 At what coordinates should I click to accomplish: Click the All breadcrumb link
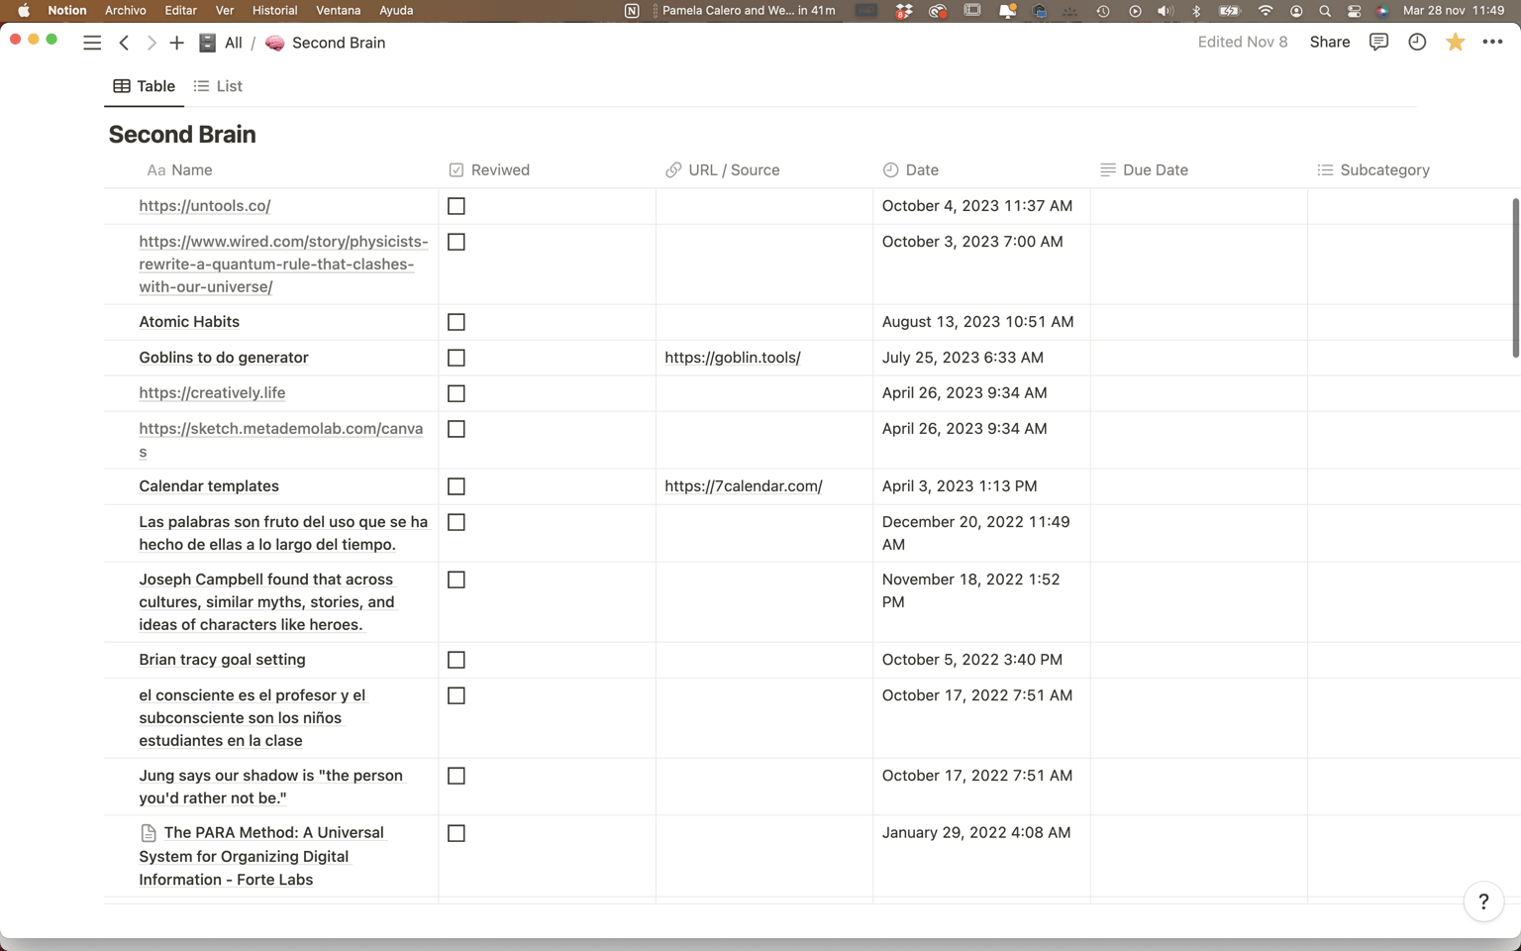pos(233,43)
